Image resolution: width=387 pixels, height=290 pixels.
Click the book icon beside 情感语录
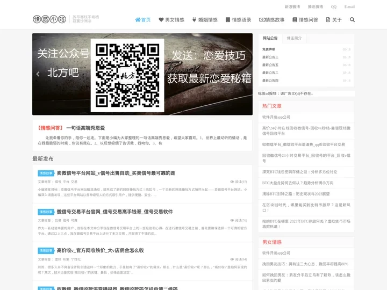pyautogui.click(x=227, y=20)
